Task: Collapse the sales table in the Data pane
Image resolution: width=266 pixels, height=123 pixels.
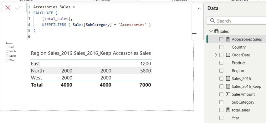Action: click(211, 31)
